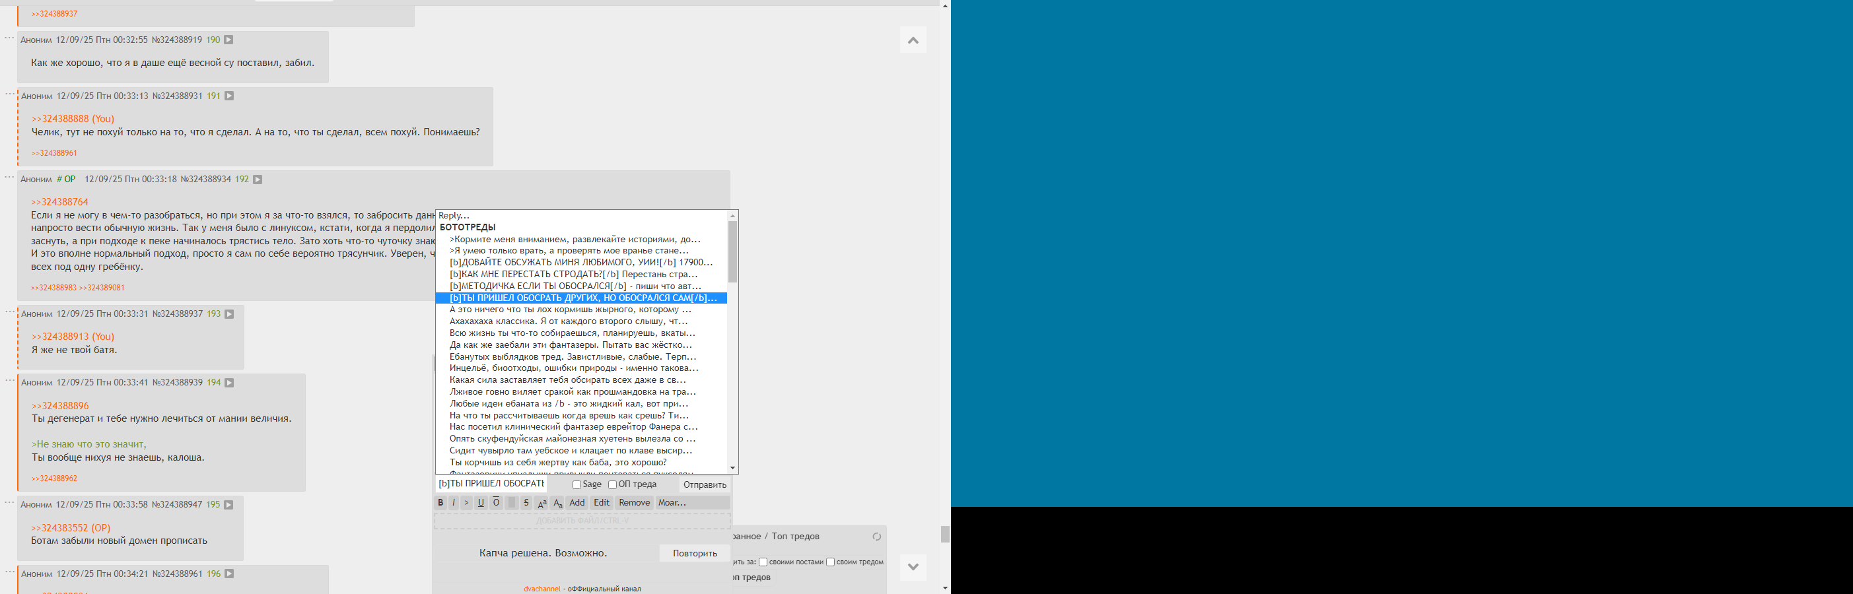Click the play icon on post №324388919

click(x=228, y=40)
